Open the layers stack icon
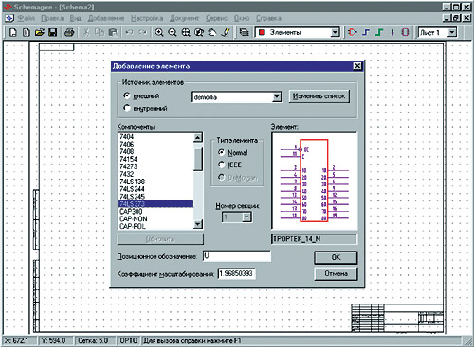The height and width of the screenshot is (347, 474). point(244,32)
